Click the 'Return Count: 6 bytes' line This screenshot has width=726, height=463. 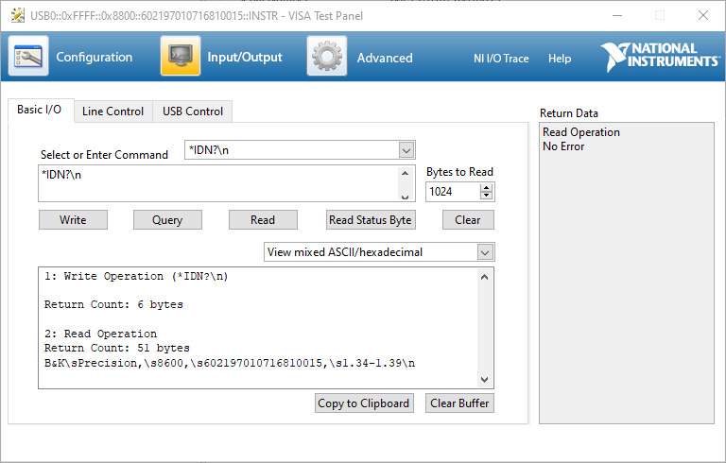[x=113, y=304]
